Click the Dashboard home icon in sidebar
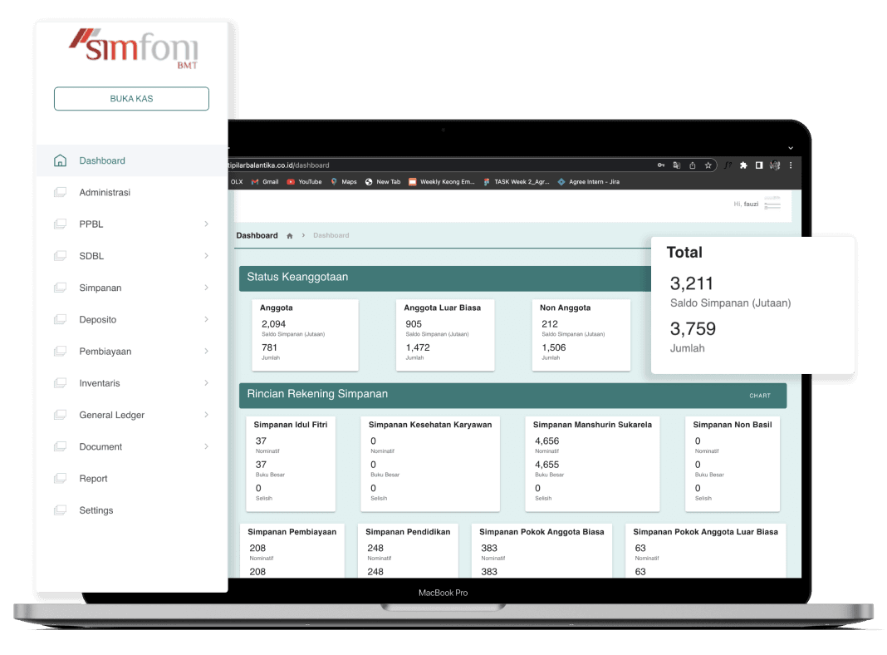The width and height of the screenshot is (887, 655). pos(60,161)
